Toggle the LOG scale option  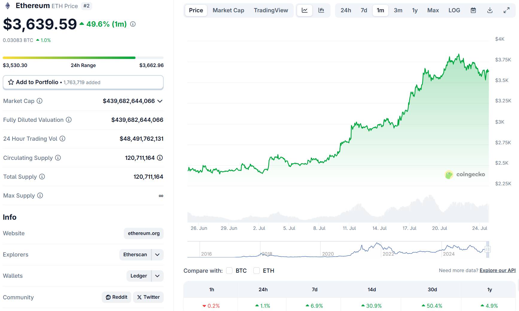pyautogui.click(x=454, y=10)
